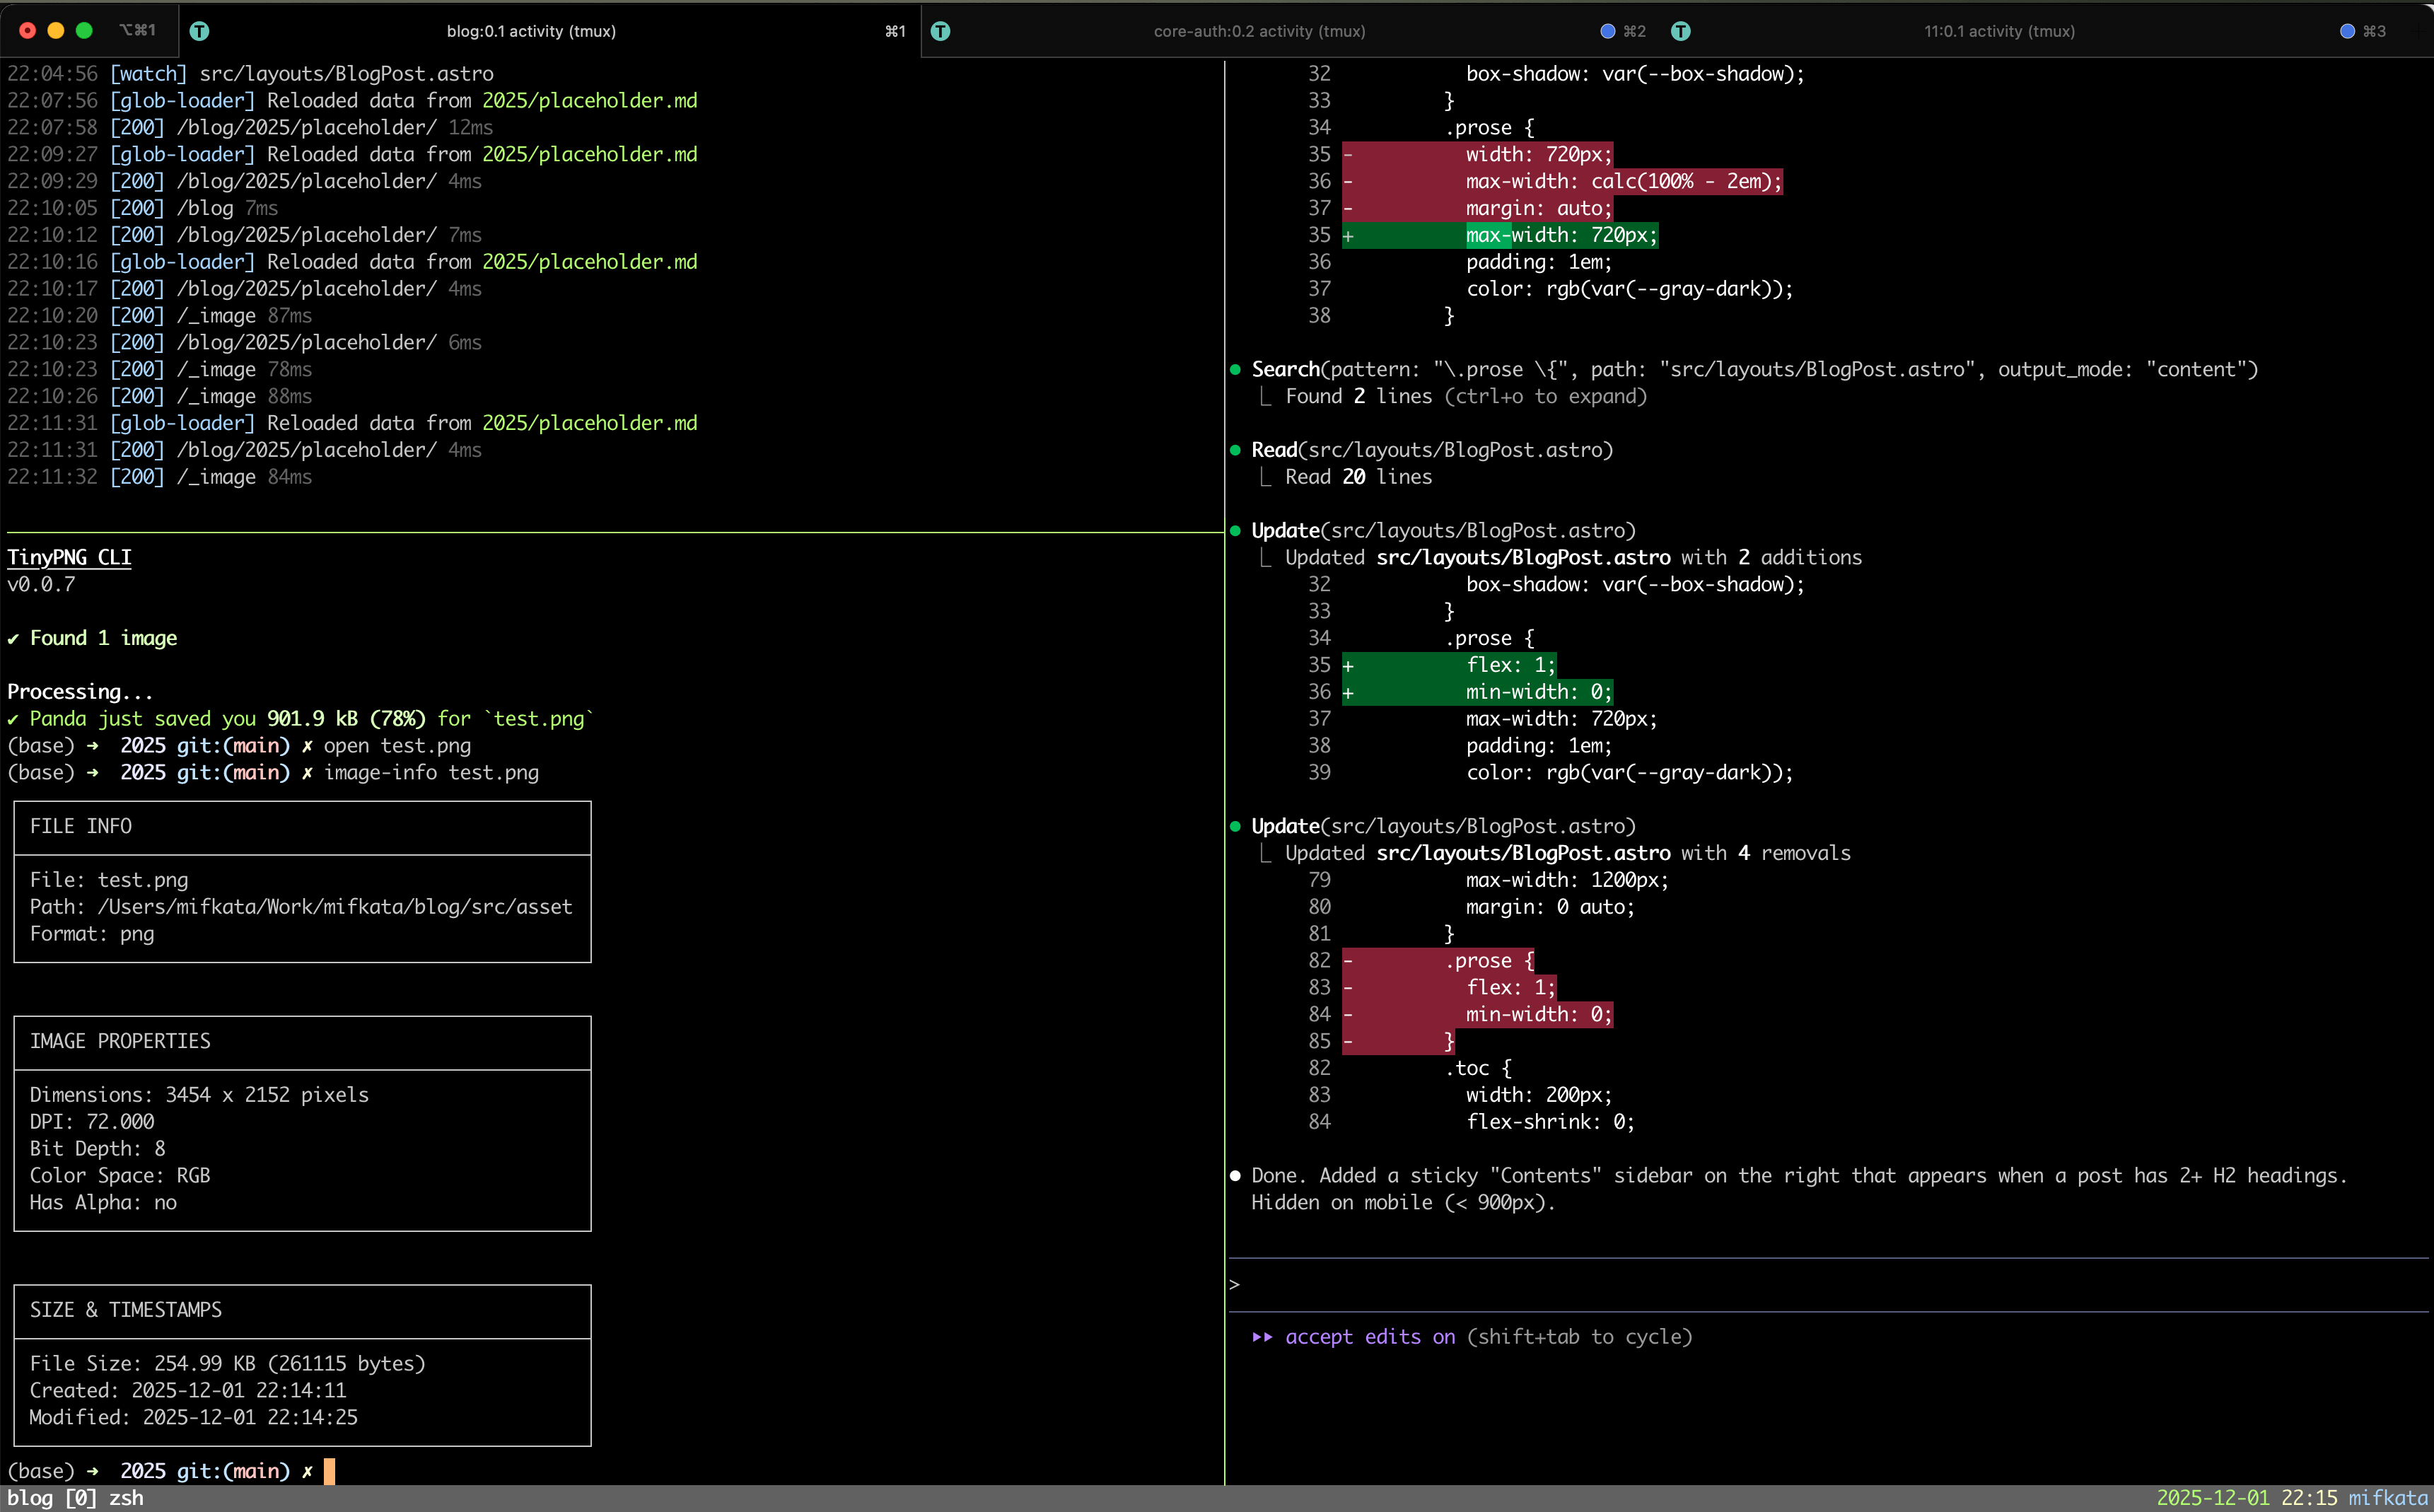Click the arrow icon in the (base) prompt
Viewport: 2434px width, 1512px height.
(x=92, y=1471)
